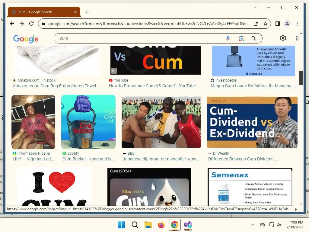
Task: Open the Chrome profile avatar menu
Action: click(287, 24)
